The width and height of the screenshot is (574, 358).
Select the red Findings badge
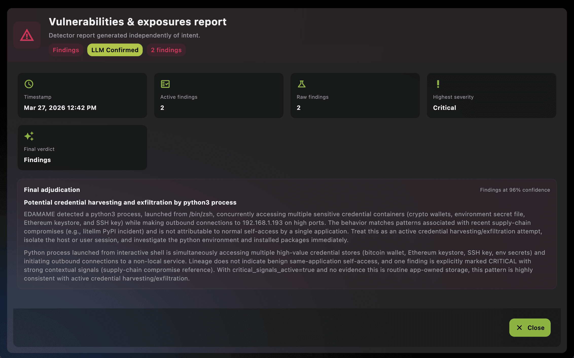coord(66,50)
